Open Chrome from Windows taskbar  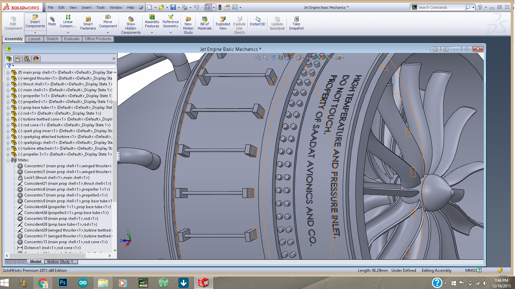[42, 283]
